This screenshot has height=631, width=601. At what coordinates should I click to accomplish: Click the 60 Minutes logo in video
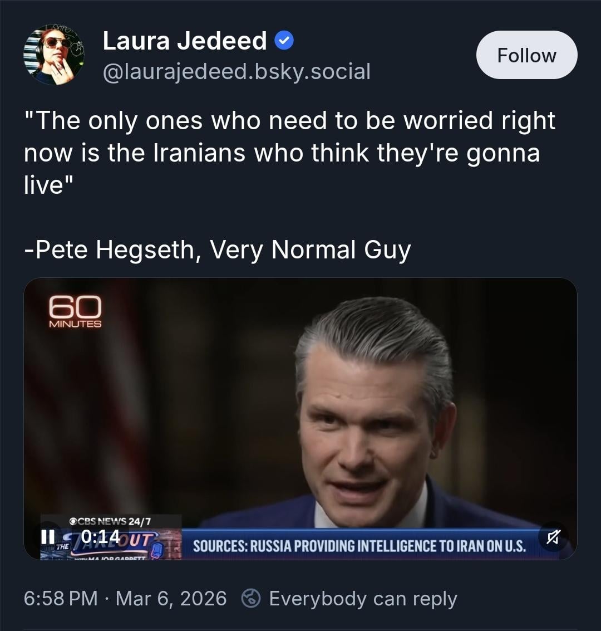(75, 312)
